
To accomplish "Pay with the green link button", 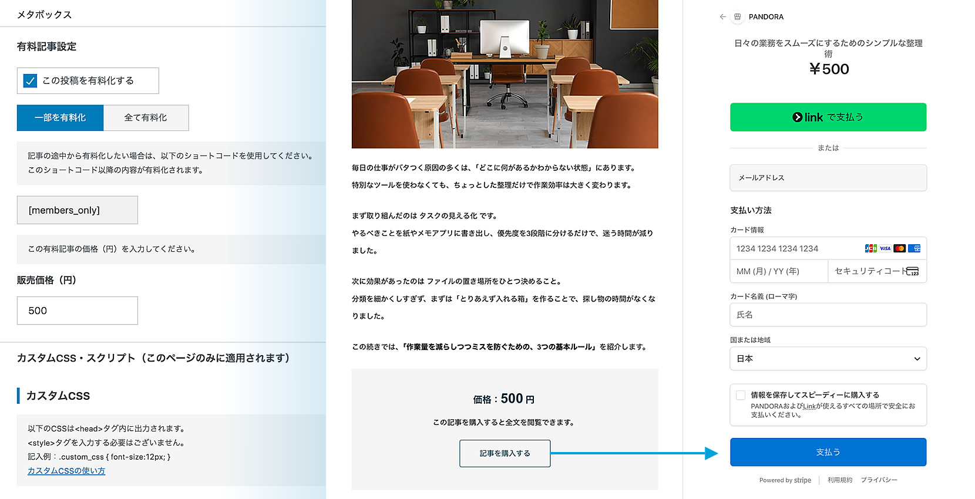I will pos(828,117).
